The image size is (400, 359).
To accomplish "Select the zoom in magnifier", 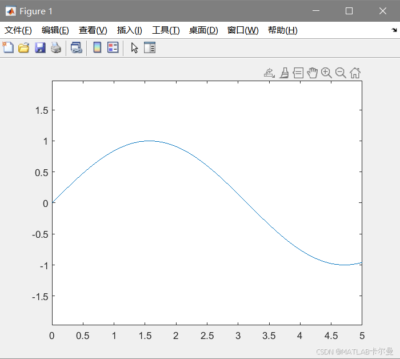I will tap(326, 73).
